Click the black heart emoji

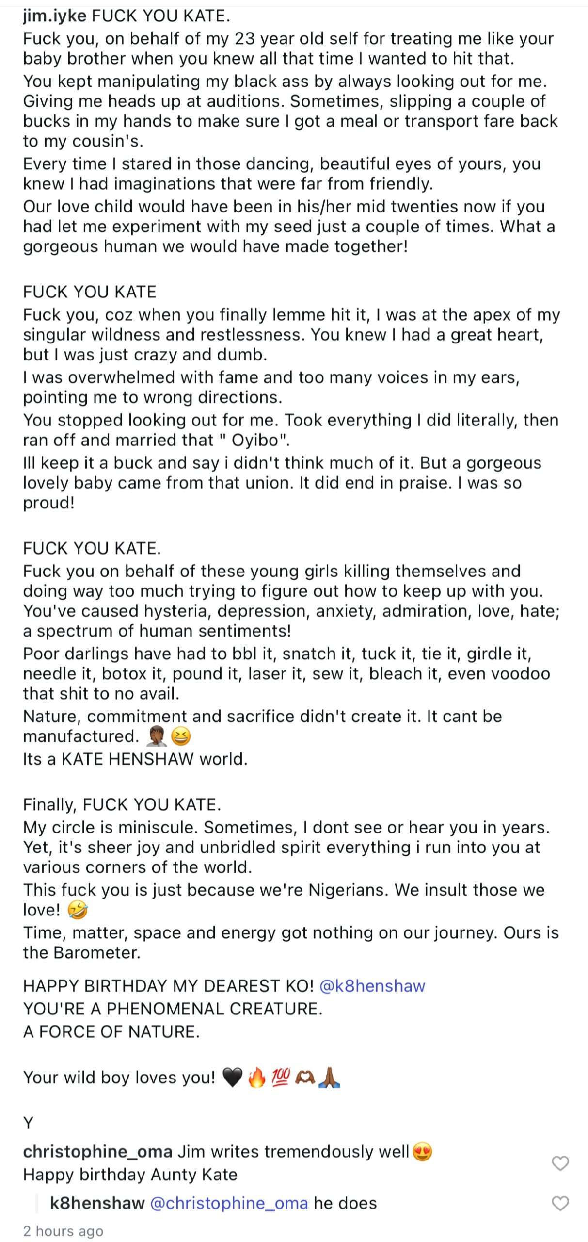tap(232, 1078)
